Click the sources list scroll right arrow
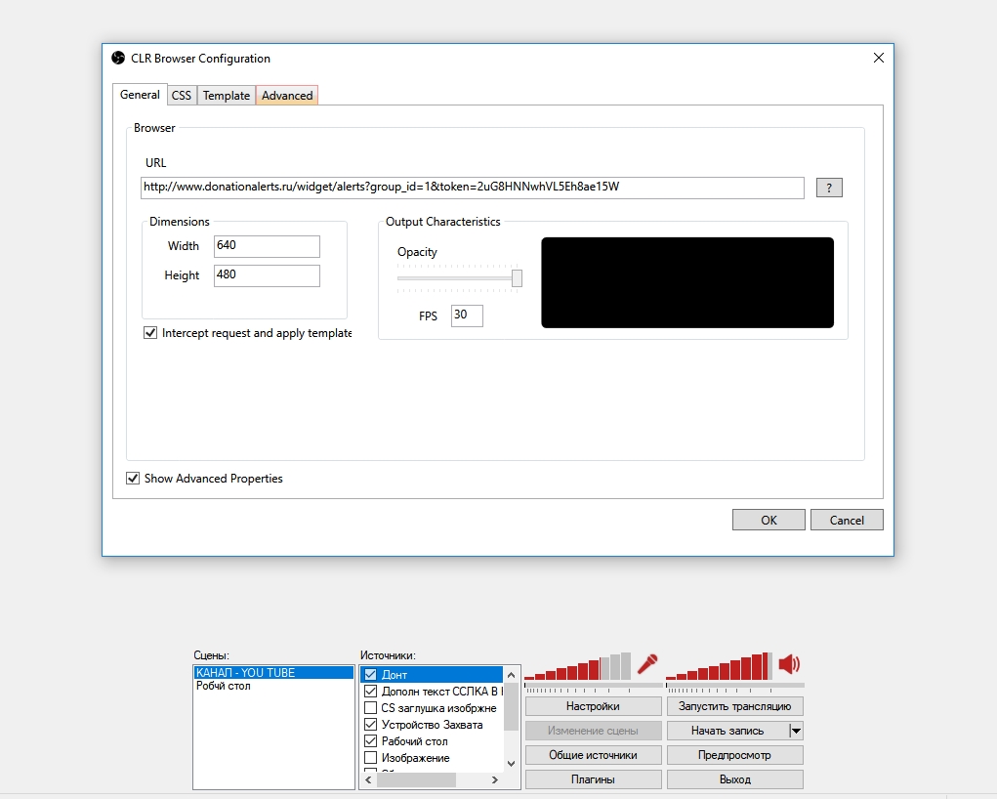The width and height of the screenshot is (997, 799). (495, 779)
